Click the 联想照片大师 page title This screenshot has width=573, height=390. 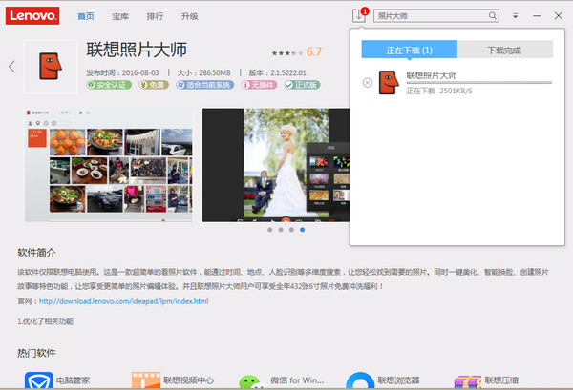tap(137, 50)
